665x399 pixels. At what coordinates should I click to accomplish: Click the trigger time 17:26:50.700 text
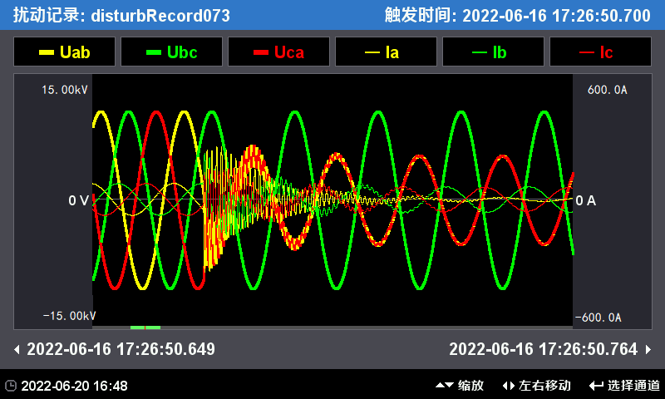[x=556, y=15]
